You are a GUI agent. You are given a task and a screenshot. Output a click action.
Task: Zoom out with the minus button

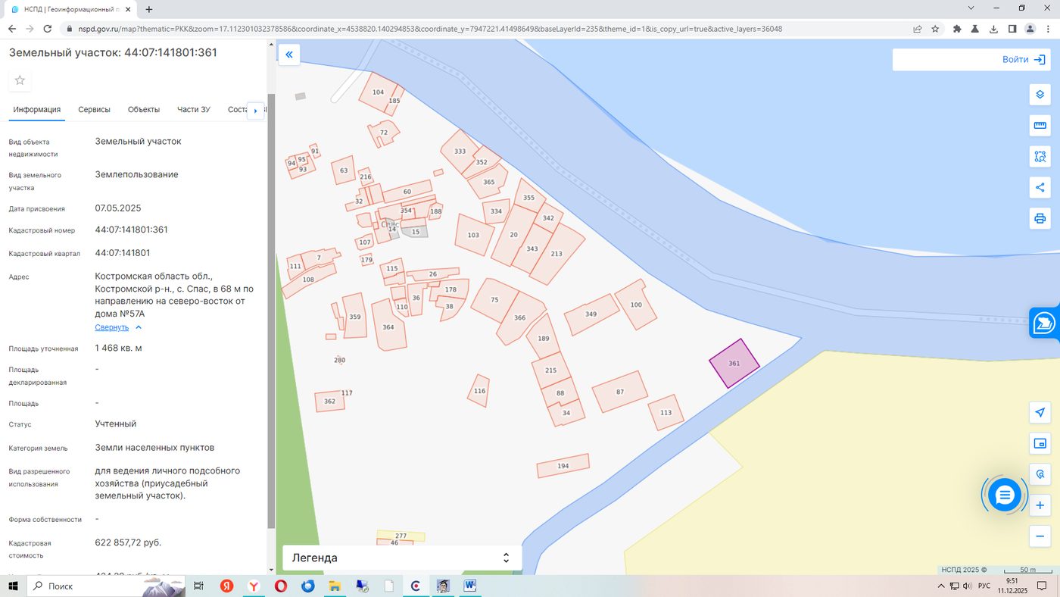1040,536
